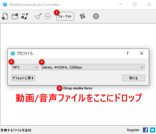The image size is (156, 134).
Task: Click the Register link
Action: click(133, 130)
